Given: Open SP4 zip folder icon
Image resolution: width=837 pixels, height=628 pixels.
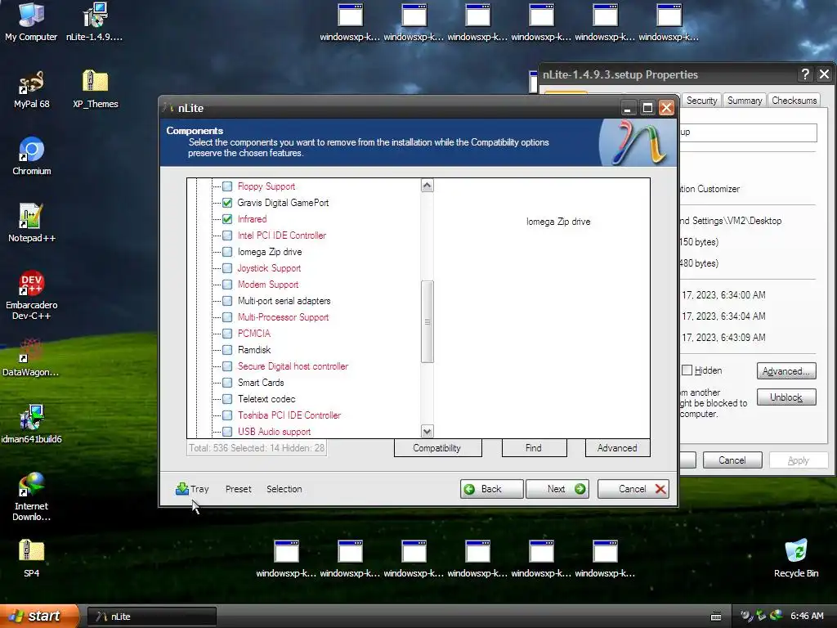Looking at the screenshot, I should pos(31,558).
